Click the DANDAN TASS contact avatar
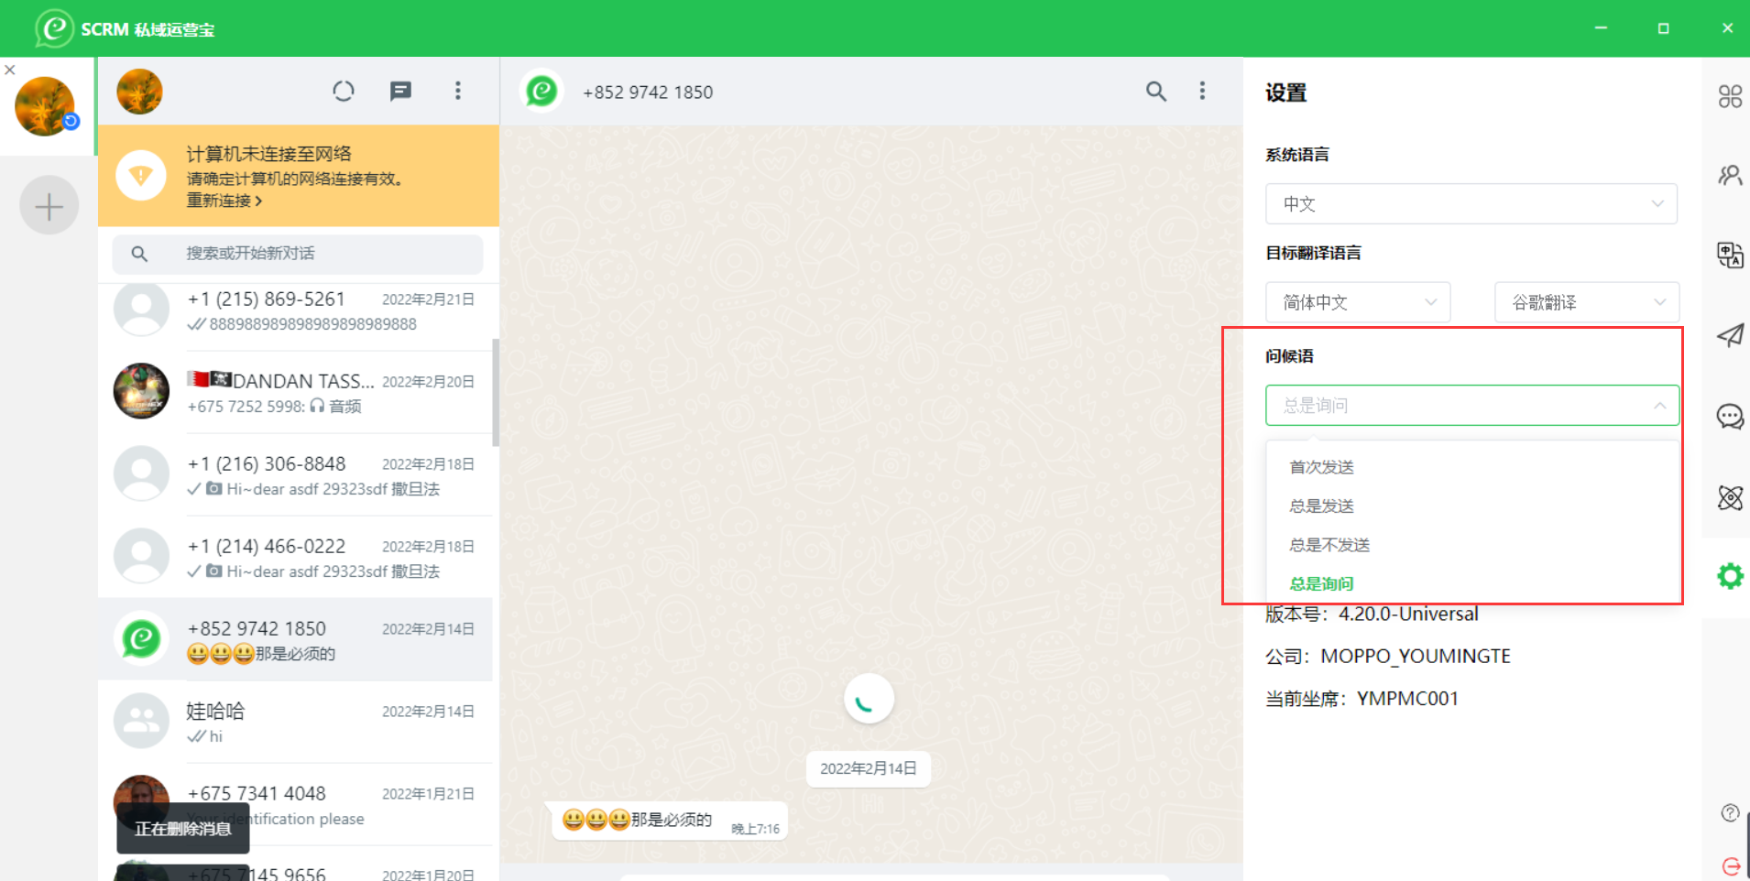1750x881 pixels. [x=141, y=391]
